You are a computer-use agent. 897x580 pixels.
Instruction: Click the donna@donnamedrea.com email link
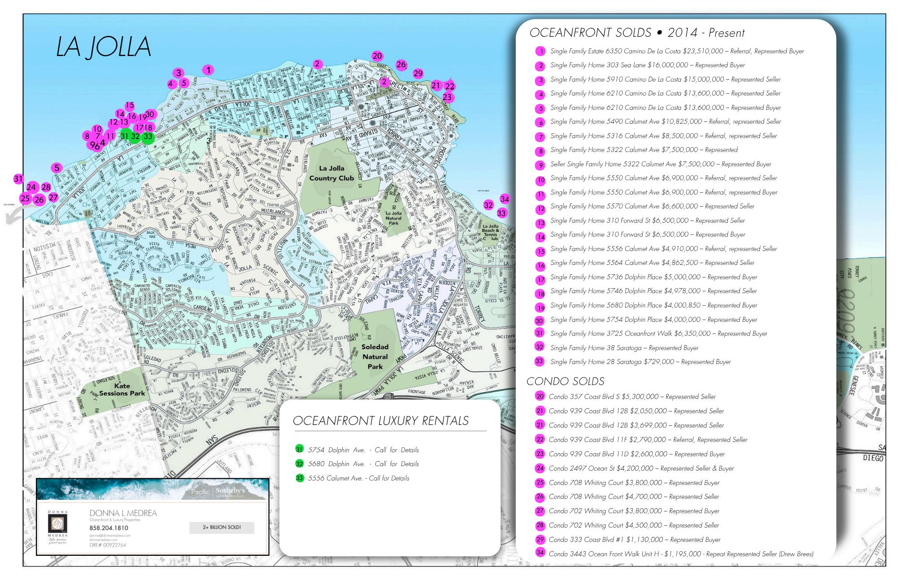(110, 535)
